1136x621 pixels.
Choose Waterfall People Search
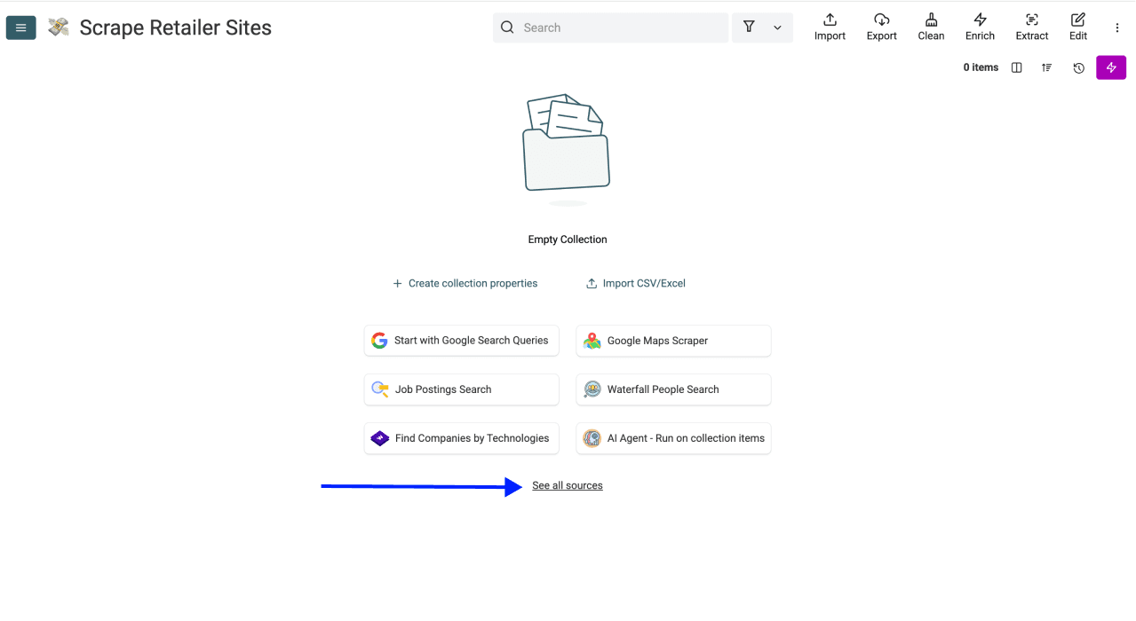(x=672, y=389)
